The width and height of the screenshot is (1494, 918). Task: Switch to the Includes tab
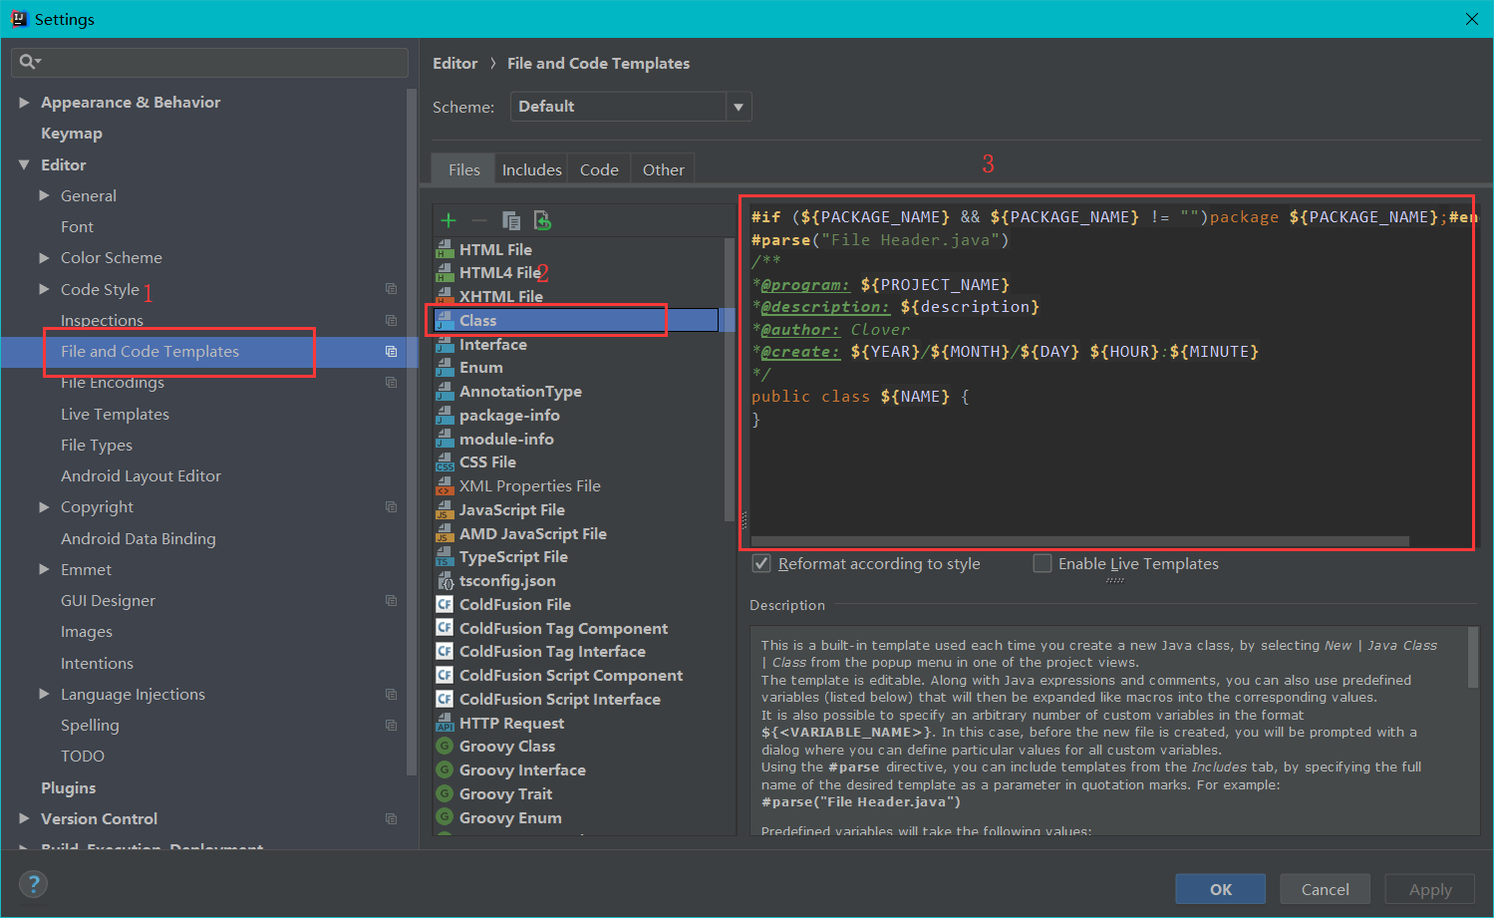point(531,169)
